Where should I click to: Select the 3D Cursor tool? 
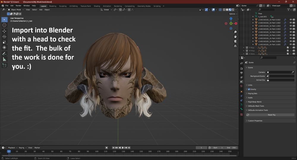point(4,25)
